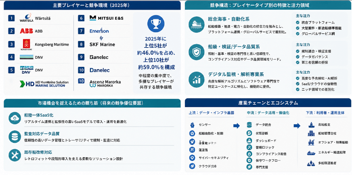Viewport: 352px width, 175px height.
Task: Click the MITSUI E&S logo
Action: point(107,18)
